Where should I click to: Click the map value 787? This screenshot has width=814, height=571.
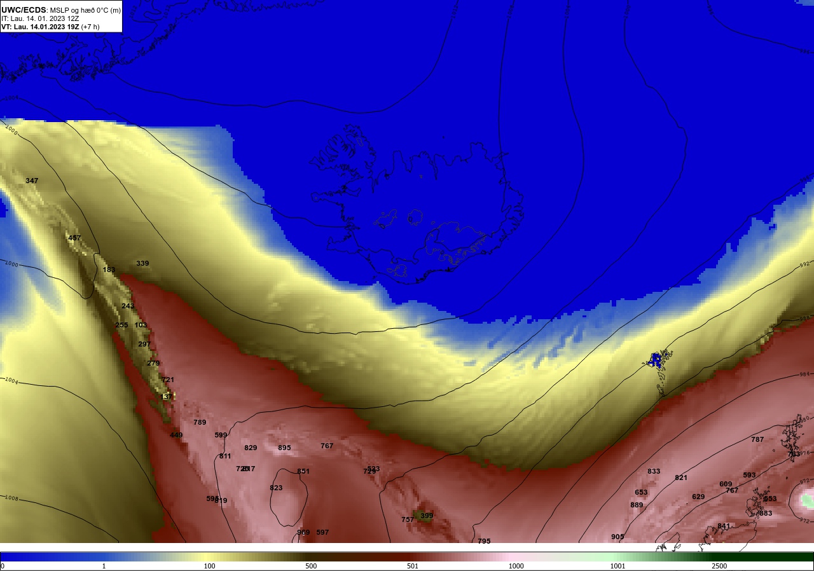pos(757,439)
